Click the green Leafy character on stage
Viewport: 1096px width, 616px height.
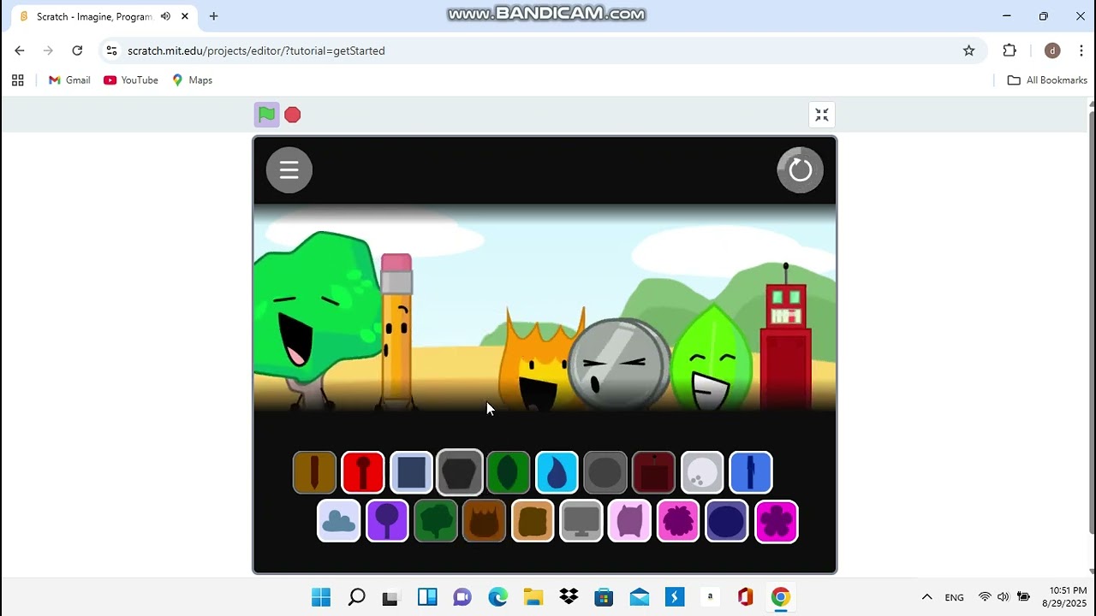(714, 357)
